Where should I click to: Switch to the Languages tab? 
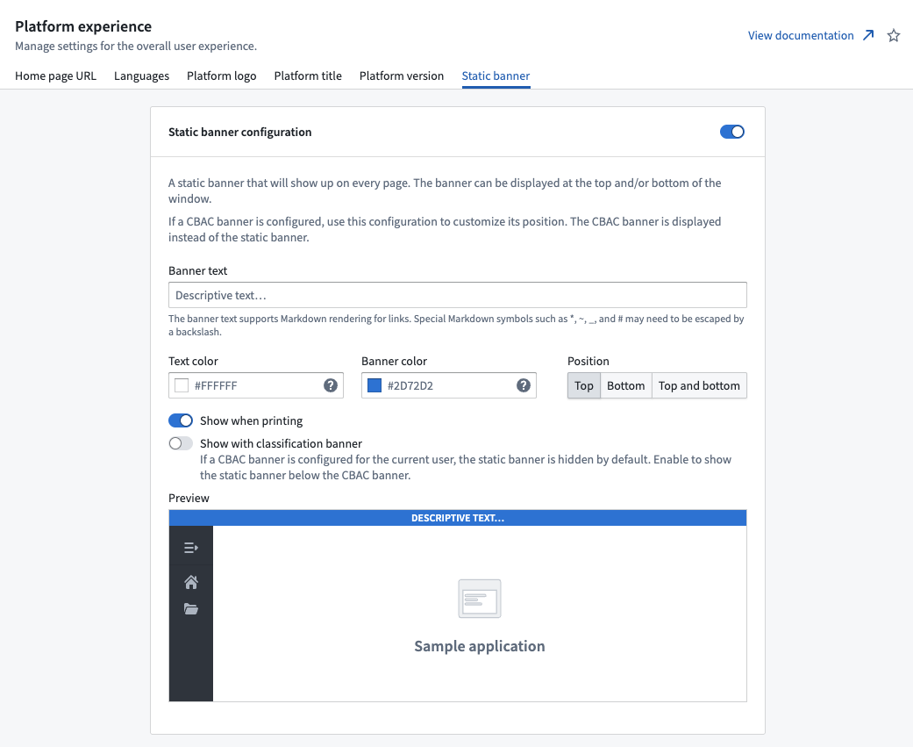pyautogui.click(x=141, y=75)
